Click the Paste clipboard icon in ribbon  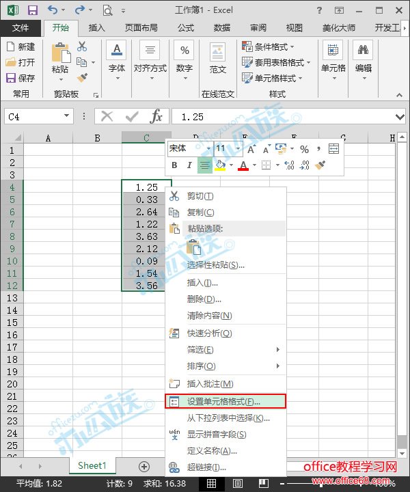[x=61, y=53]
